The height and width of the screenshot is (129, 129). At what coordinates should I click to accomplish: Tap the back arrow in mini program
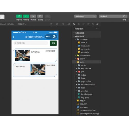coord(14,37)
